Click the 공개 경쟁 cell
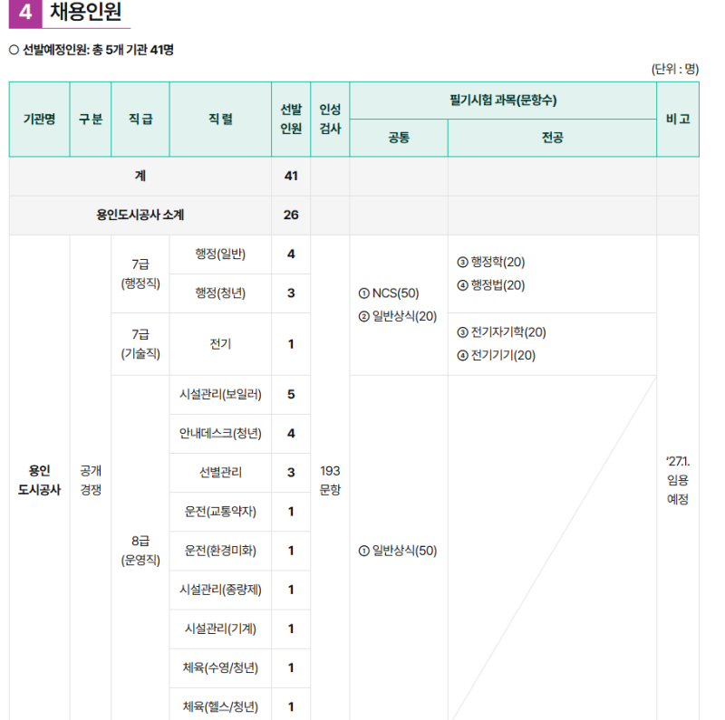The height and width of the screenshot is (720, 725). (91, 480)
